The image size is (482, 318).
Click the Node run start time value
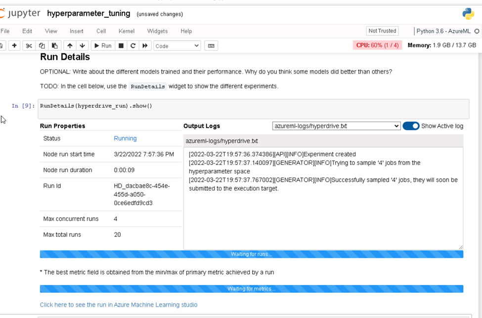tap(144, 155)
